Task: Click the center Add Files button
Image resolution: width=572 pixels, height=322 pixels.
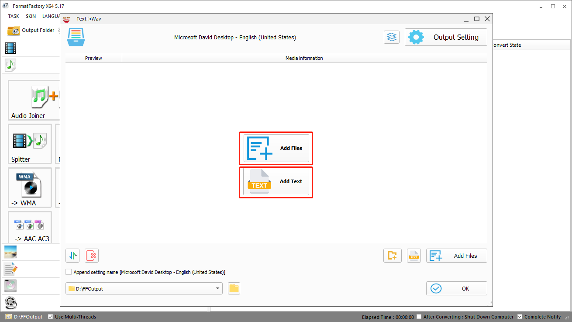Action: click(276, 148)
